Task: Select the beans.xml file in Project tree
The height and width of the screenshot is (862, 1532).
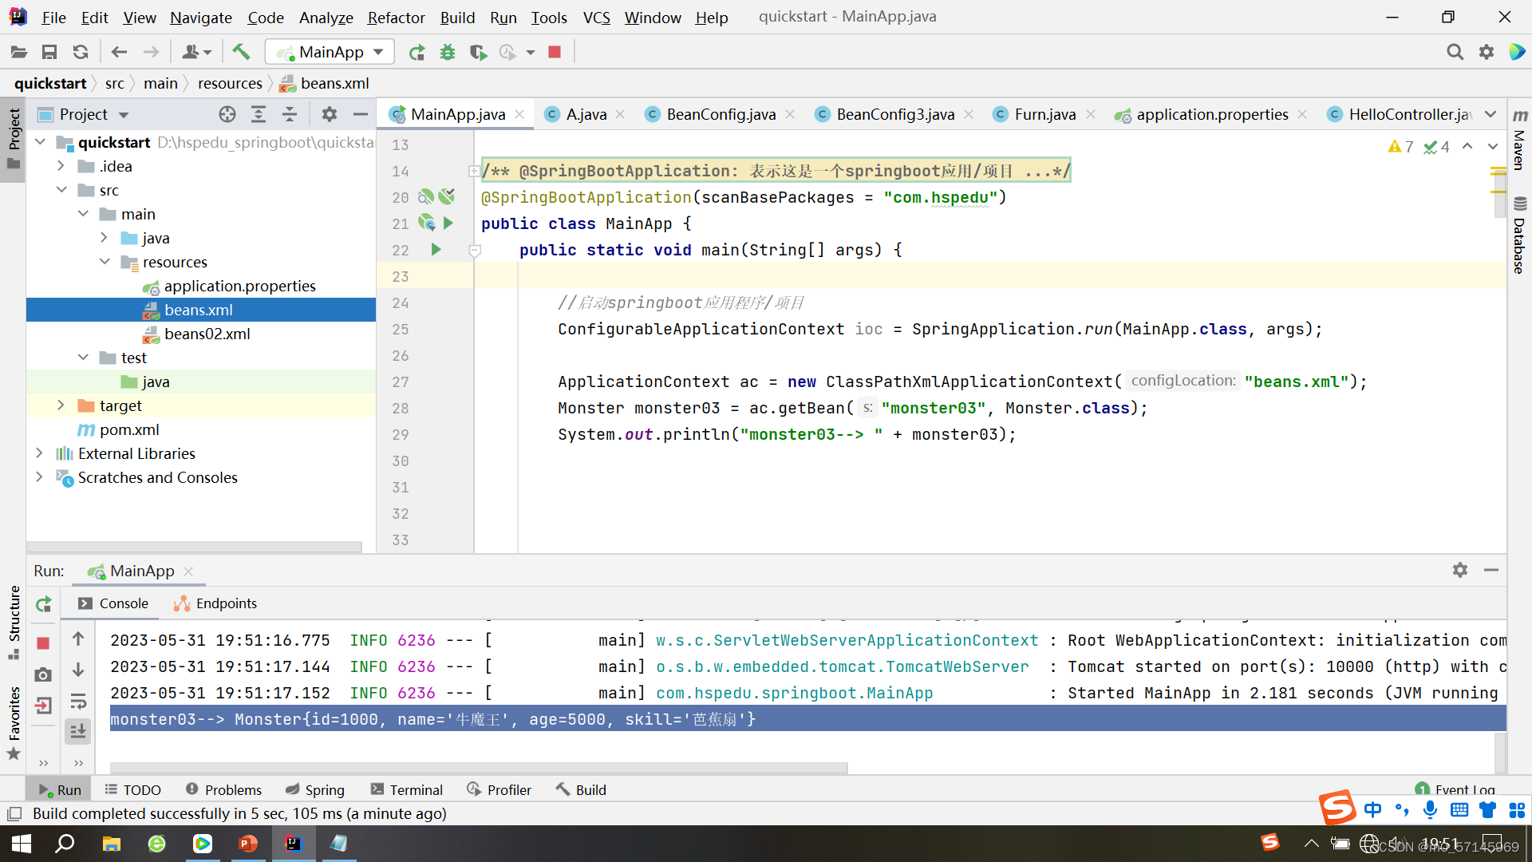Action: (x=198, y=310)
